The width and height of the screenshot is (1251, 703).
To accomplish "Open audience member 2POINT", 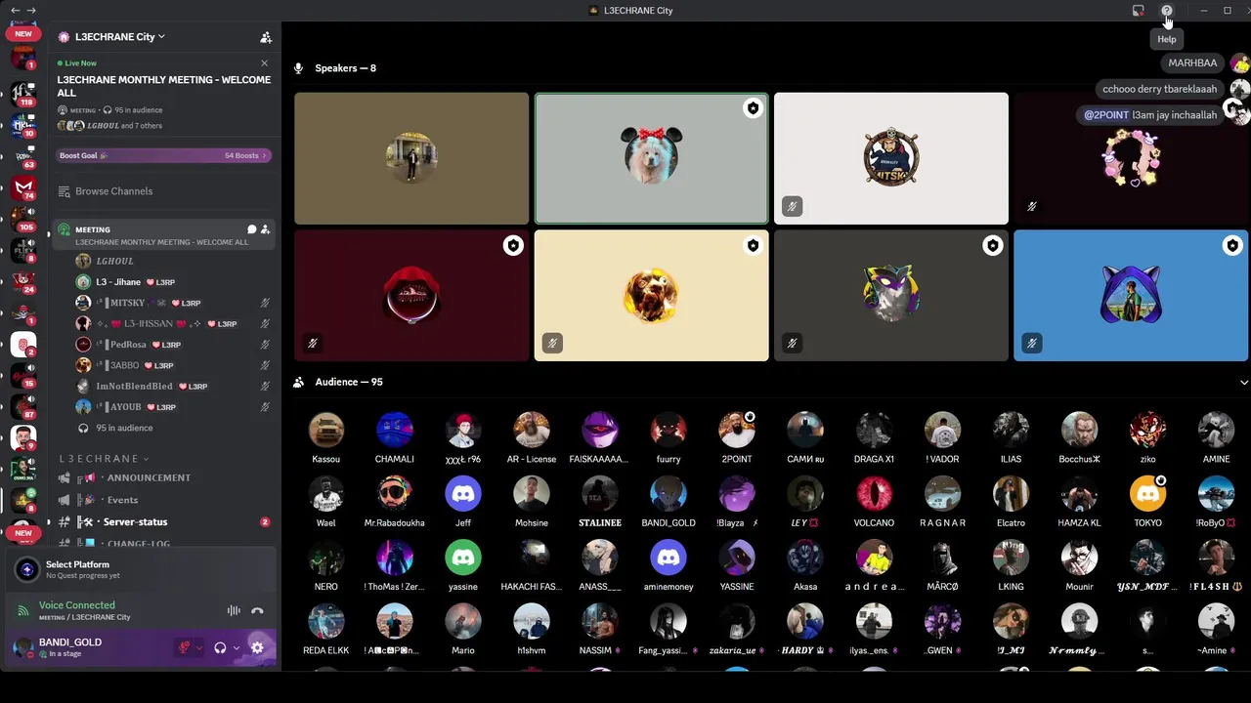I will click(x=737, y=438).
